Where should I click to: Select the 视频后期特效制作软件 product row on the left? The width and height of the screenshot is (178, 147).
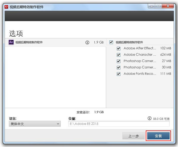coord(55,42)
